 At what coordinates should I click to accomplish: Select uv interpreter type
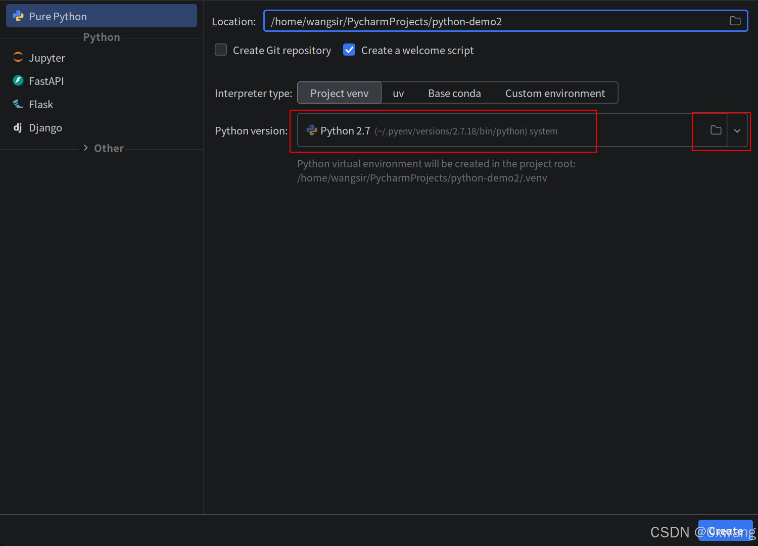click(398, 93)
